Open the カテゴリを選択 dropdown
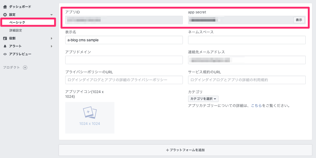 click(x=203, y=99)
